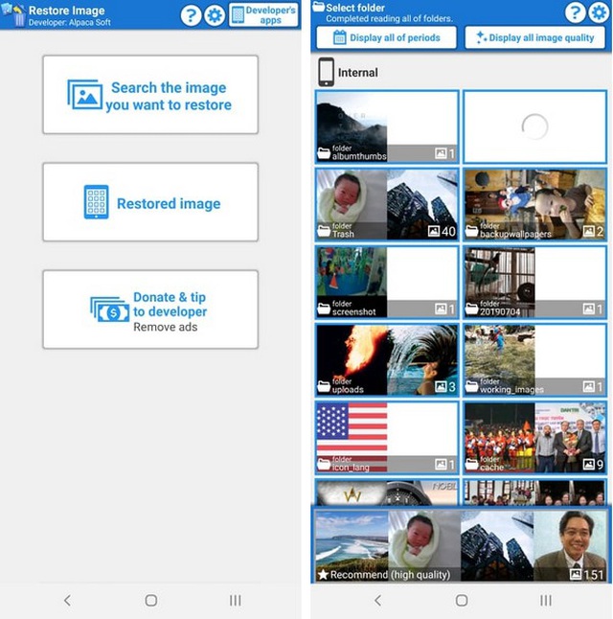Open the working_images folder

coord(534,359)
